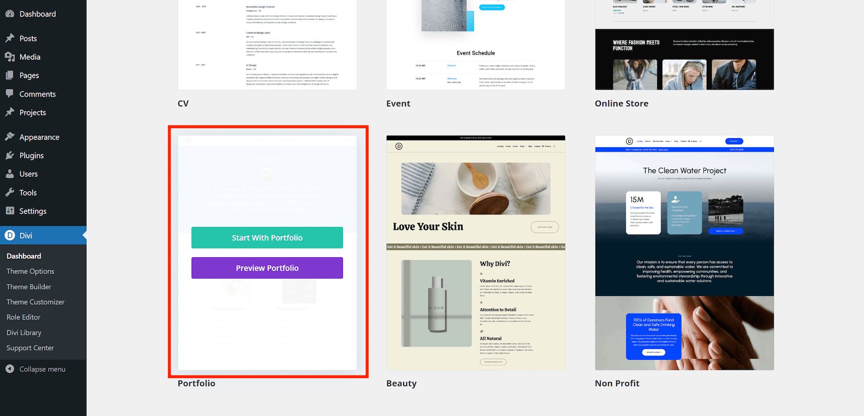Click the Online Store template title
864x416 pixels.
(622, 103)
